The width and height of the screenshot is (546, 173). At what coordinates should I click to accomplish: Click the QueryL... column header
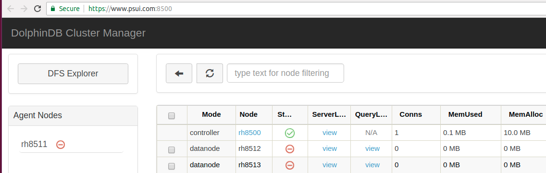pyautogui.click(x=372, y=114)
